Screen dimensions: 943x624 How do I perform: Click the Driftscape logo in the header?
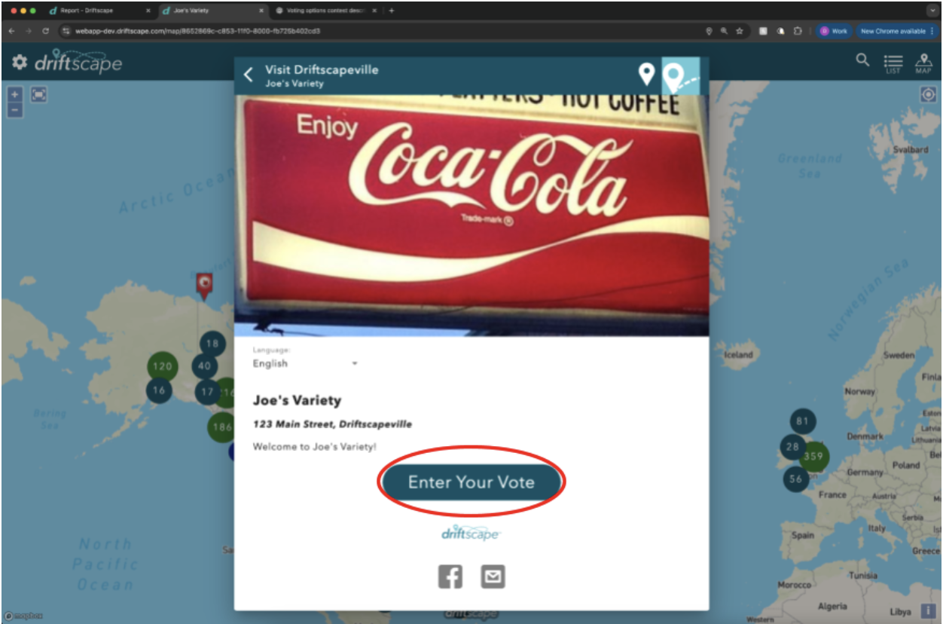78,62
